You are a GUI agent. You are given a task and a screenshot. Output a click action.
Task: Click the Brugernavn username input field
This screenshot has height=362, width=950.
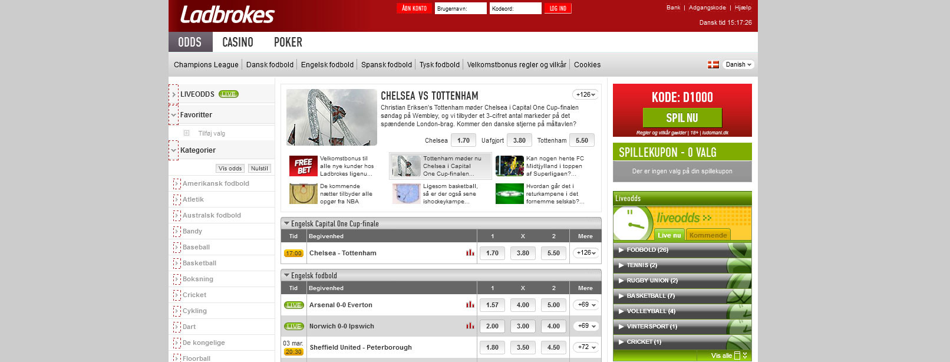point(460,8)
